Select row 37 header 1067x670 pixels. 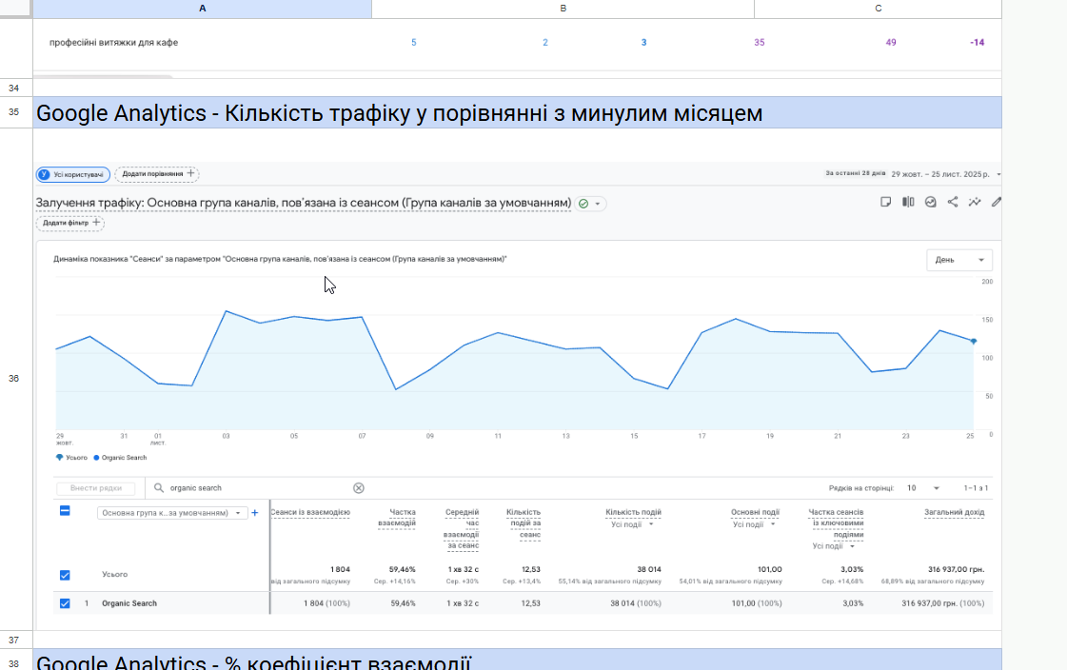point(15,640)
